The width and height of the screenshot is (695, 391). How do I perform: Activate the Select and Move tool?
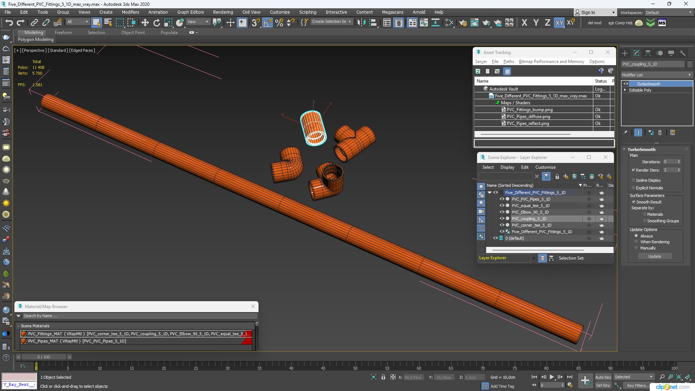[x=145, y=23]
